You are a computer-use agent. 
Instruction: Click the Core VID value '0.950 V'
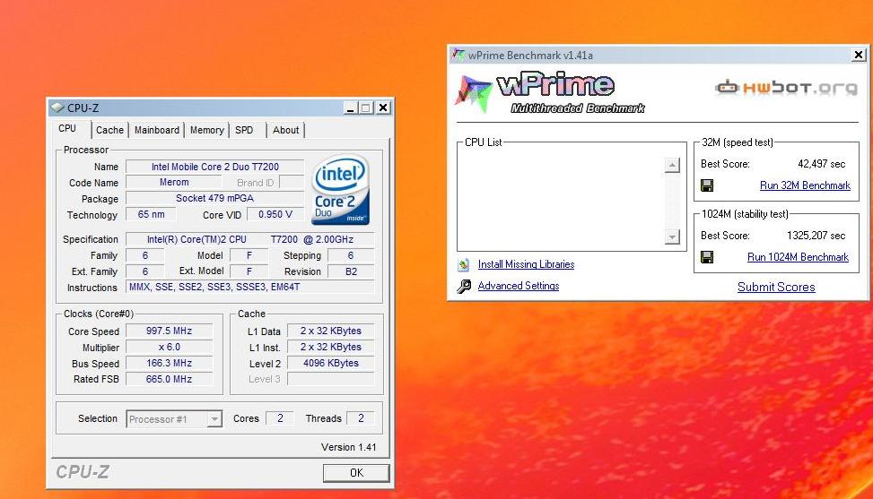[275, 214]
